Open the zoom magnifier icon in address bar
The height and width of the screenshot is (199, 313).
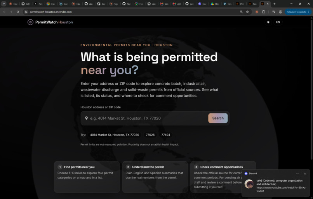pos(241,12)
